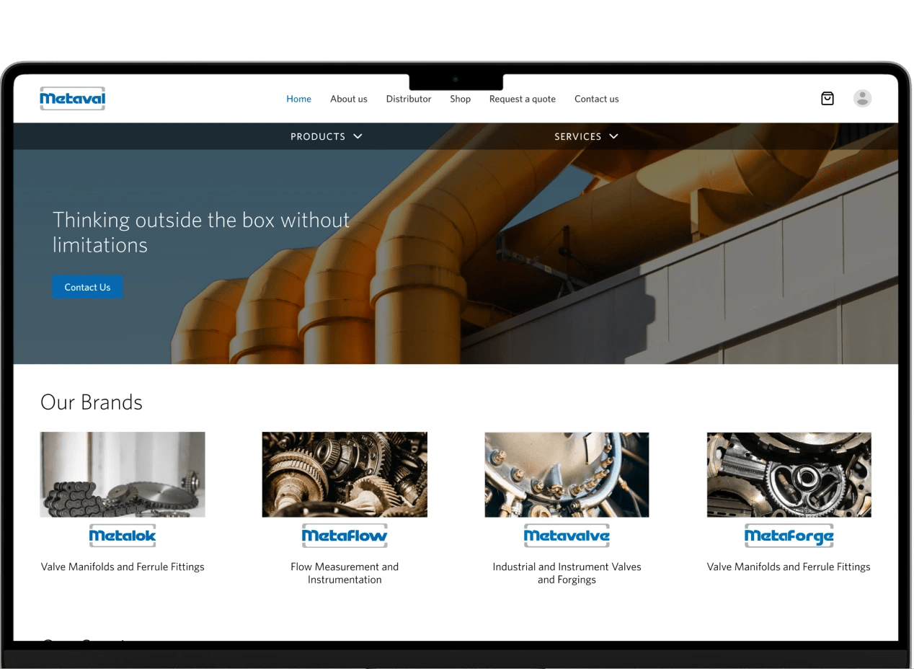Viewport: 914px width, 669px height.
Task: Open the Metaflow gears image thumbnail
Action: [x=345, y=474]
